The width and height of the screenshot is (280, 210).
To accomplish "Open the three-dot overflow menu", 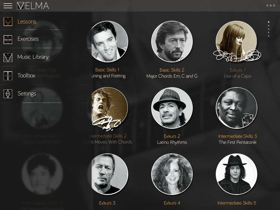I will coord(270,5).
